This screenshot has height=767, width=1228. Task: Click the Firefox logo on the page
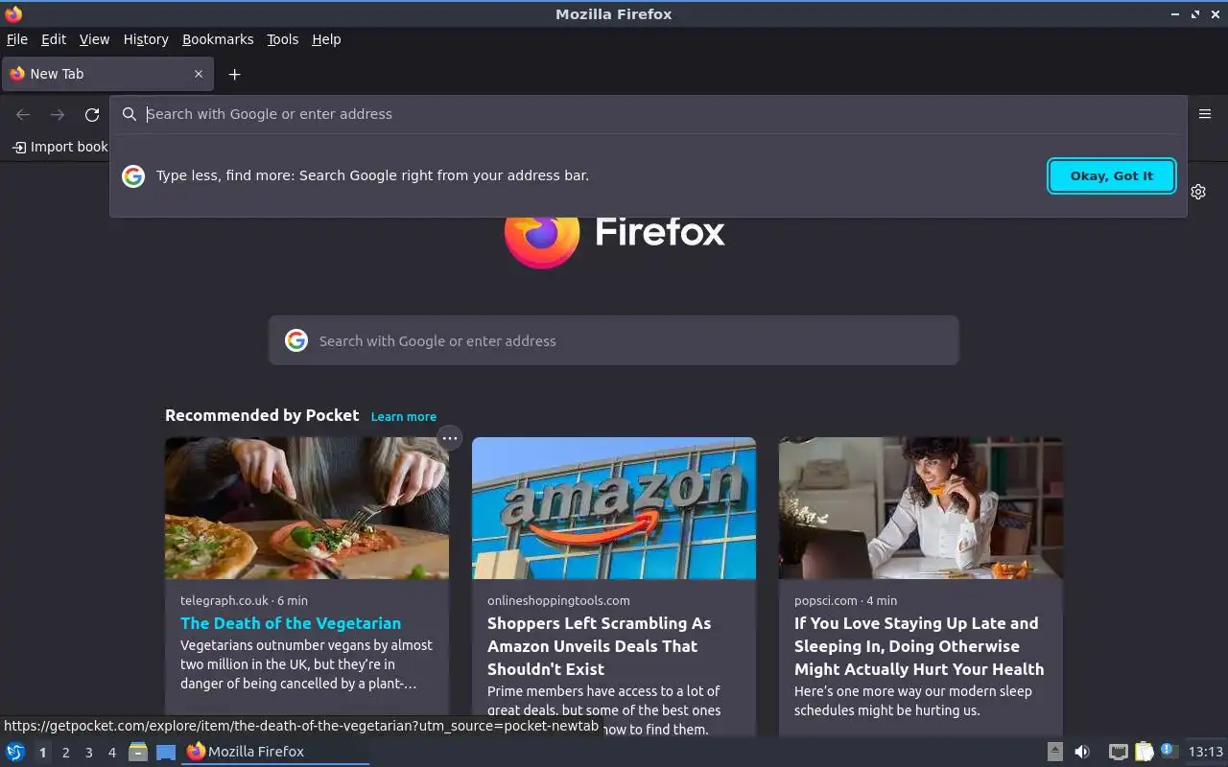542,242
